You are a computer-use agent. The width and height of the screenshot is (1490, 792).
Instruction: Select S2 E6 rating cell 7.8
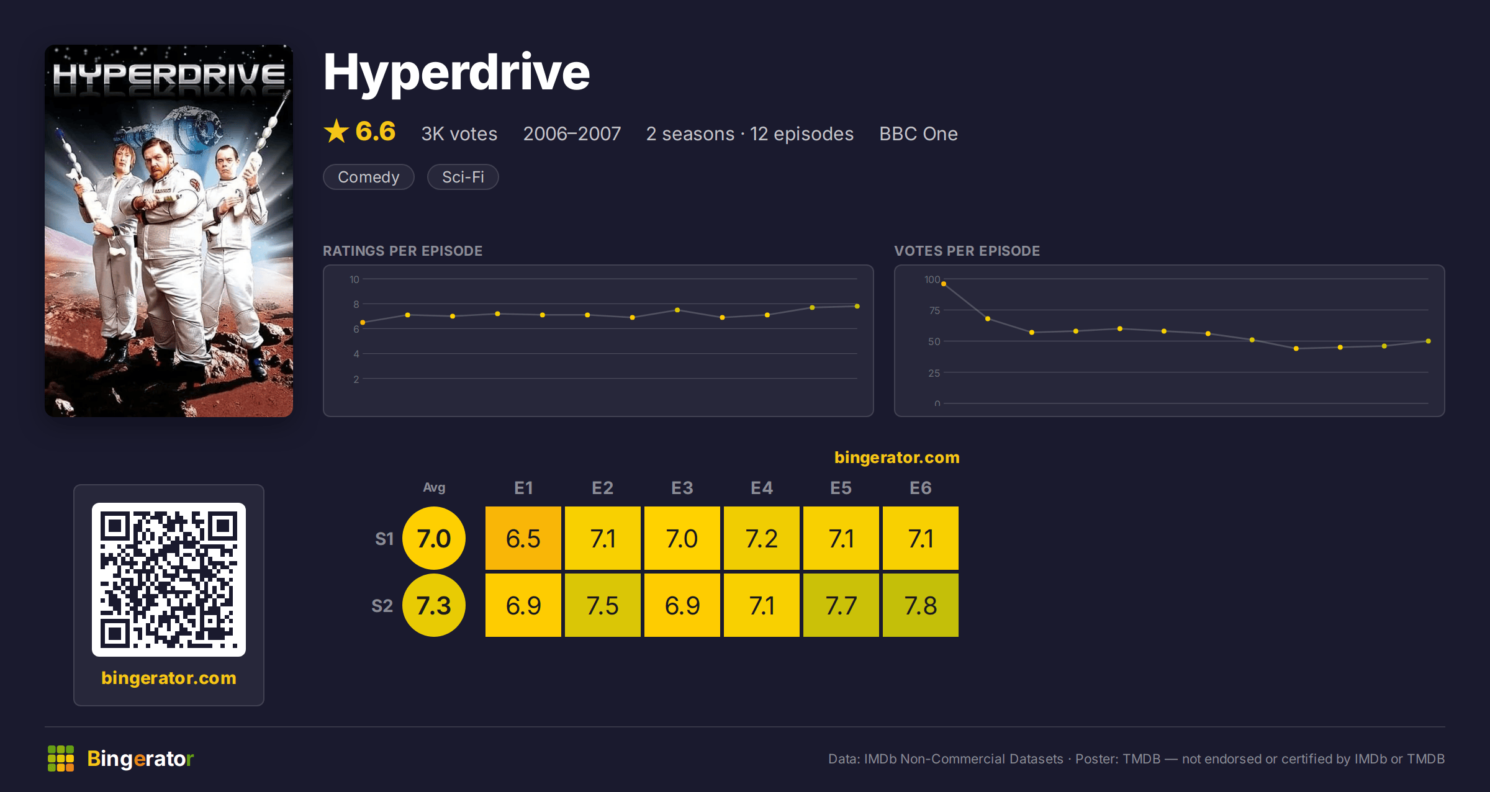point(921,605)
